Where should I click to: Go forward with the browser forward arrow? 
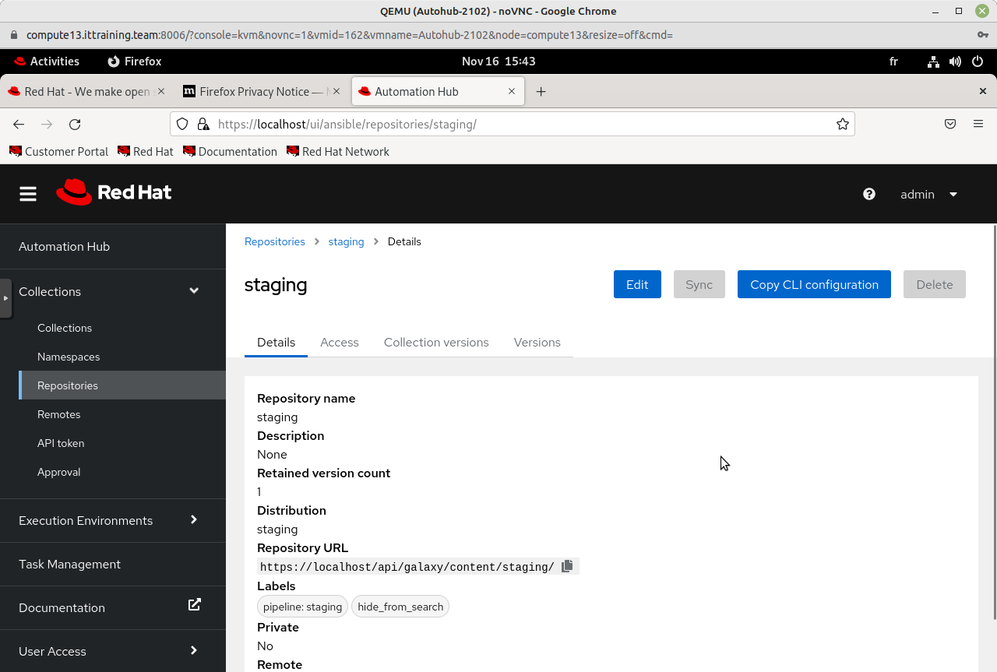pyautogui.click(x=47, y=124)
